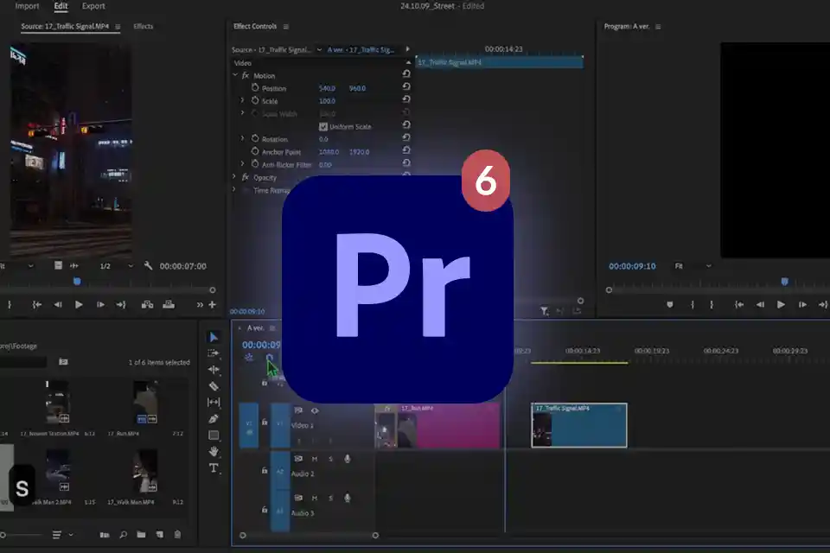This screenshot has width=830, height=553.
Task: Select the Selection tool arrow
Action: pyautogui.click(x=214, y=337)
